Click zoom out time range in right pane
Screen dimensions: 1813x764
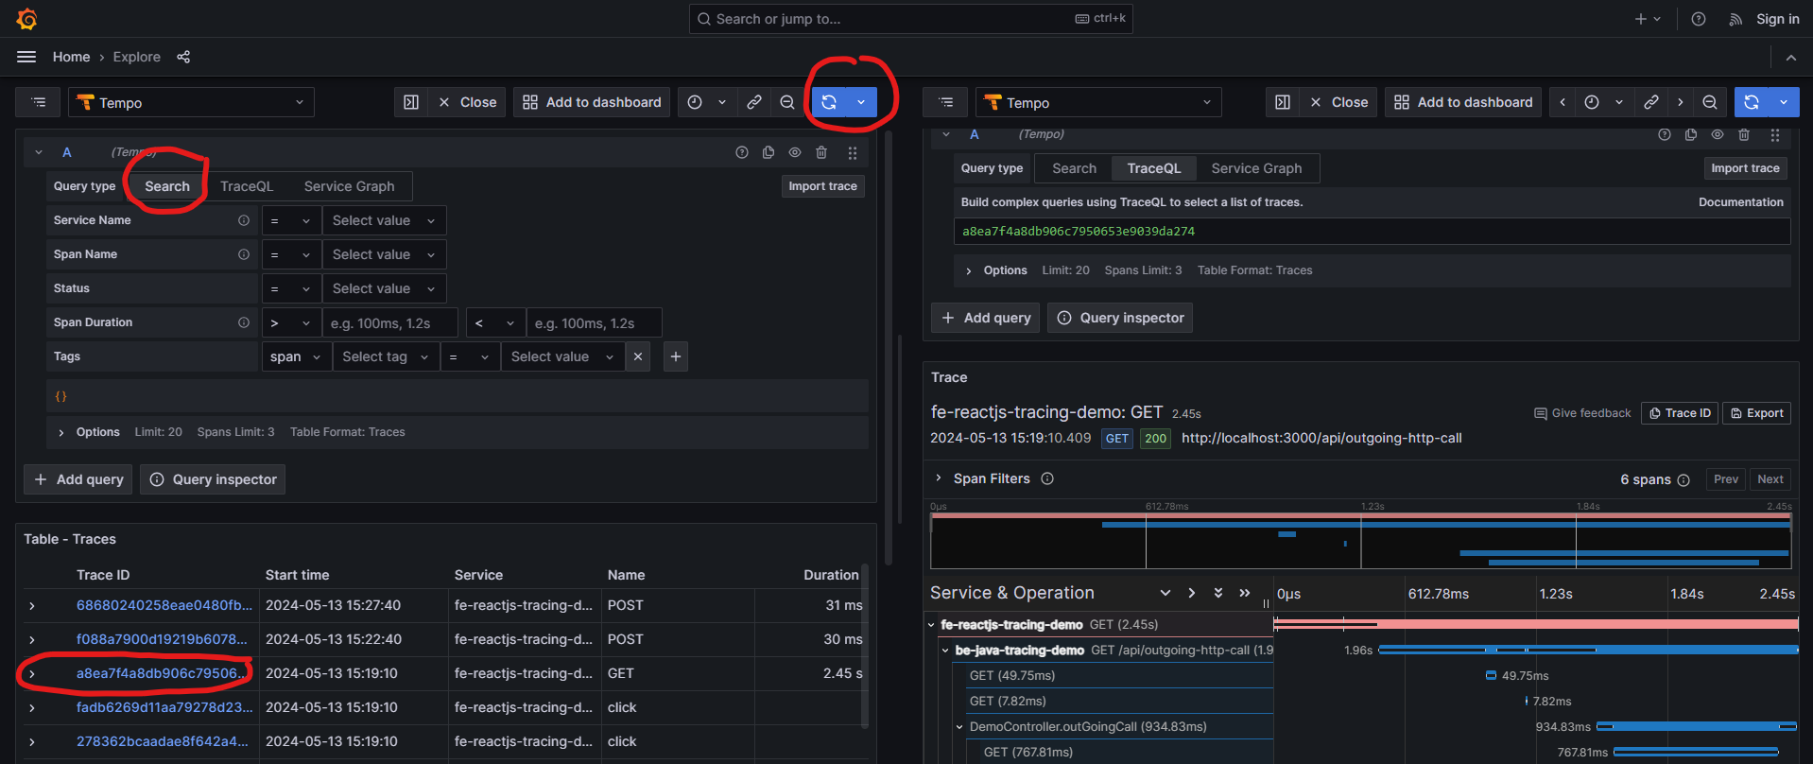tap(1709, 102)
